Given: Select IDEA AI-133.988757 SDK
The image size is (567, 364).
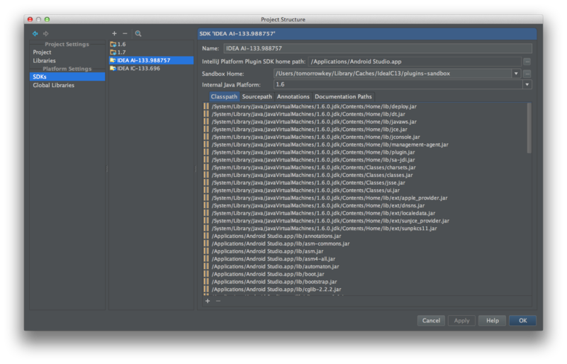Looking at the screenshot, I should (151, 60).
